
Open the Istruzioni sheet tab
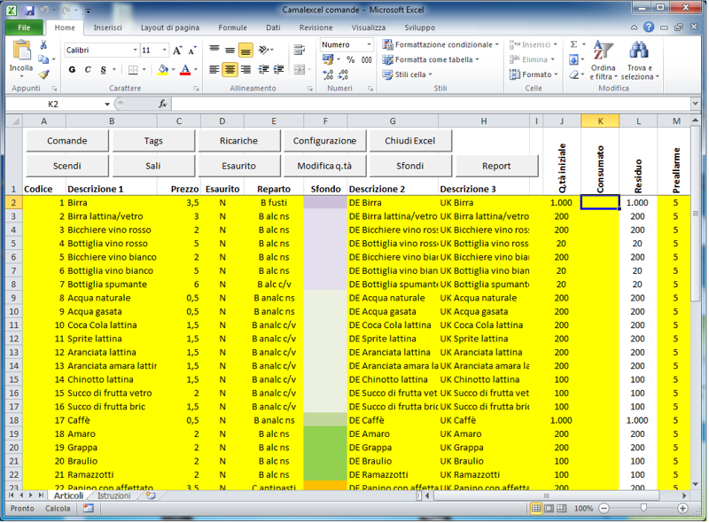(114, 496)
